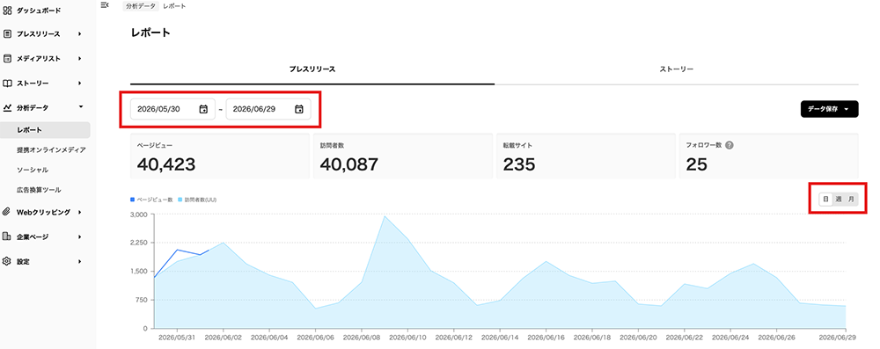Click the レポート breadcrumb text
Image resolution: width=880 pixels, height=349 pixels.
[174, 5]
